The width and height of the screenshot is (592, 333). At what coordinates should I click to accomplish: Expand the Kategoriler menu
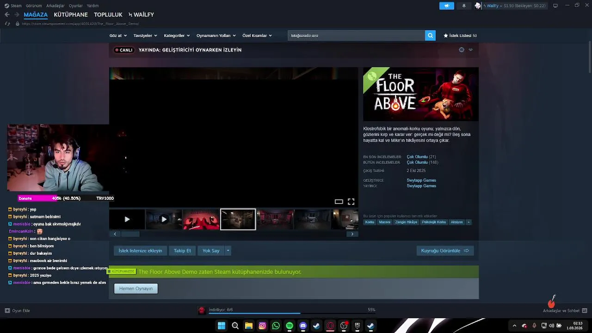[177, 36]
